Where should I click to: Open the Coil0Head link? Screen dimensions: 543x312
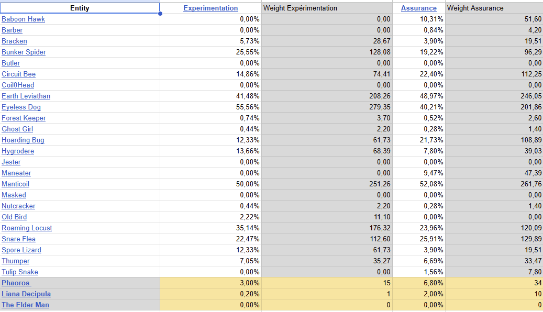[x=18, y=85]
